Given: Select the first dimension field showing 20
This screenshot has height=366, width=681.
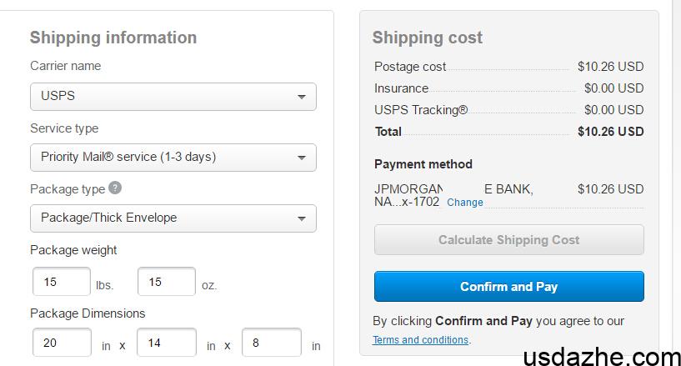Looking at the screenshot, I should (62, 343).
